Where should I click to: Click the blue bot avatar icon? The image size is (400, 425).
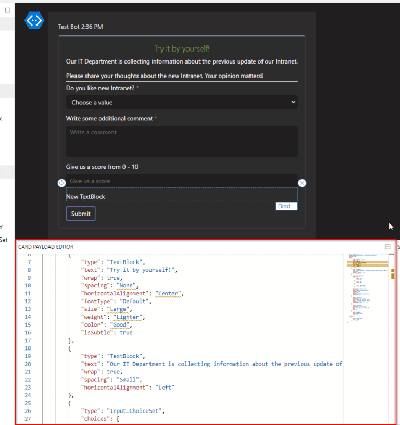click(34, 21)
